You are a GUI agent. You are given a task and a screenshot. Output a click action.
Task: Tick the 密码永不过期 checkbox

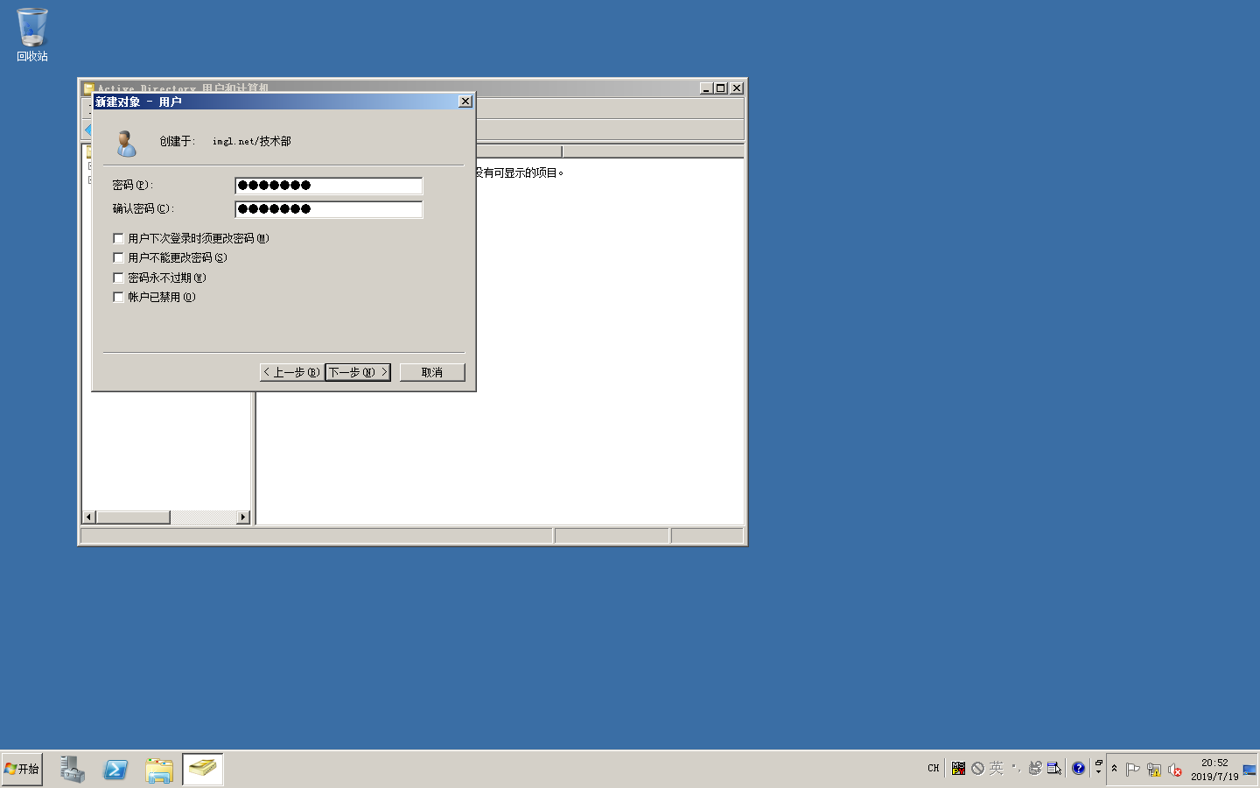[x=118, y=278]
